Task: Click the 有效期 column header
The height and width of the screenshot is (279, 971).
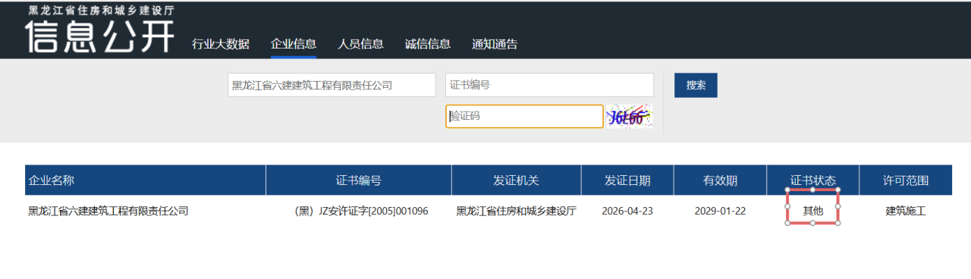Action: click(x=721, y=180)
